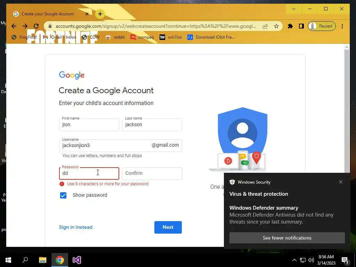Reload the Google signup page

(36, 26)
